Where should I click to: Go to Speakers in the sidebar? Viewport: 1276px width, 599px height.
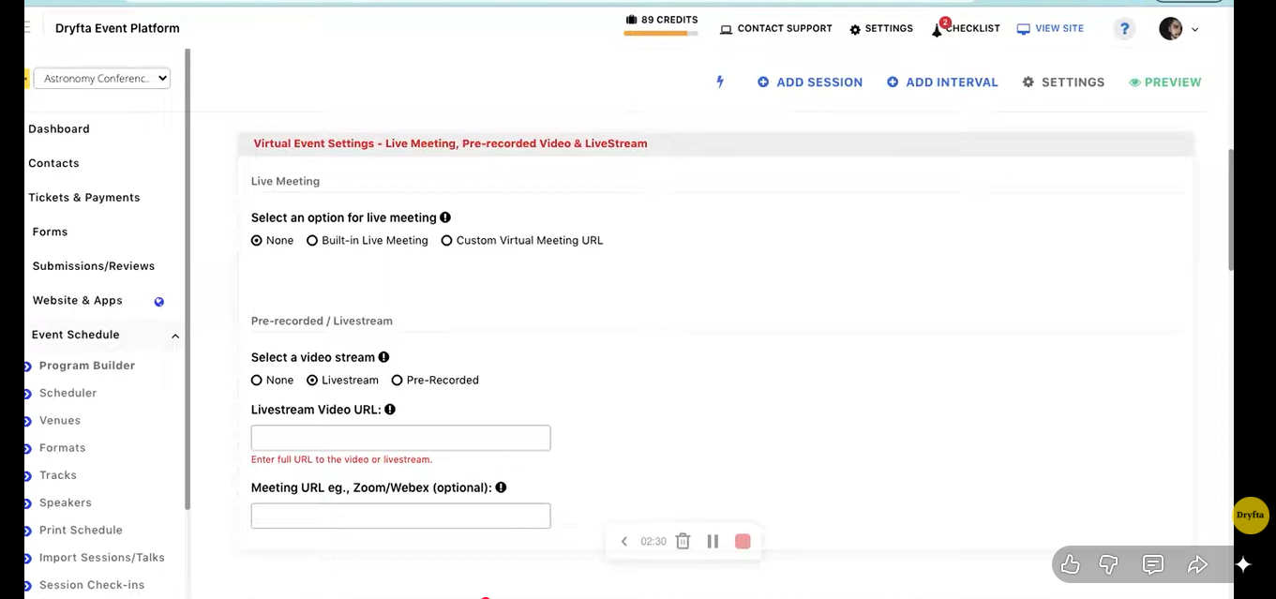click(x=66, y=502)
